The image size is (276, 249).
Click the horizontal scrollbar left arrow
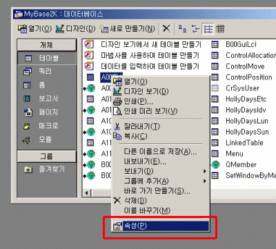pyautogui.click(x=86, y=193)
